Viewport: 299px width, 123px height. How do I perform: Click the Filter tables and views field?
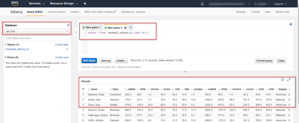tap(37, 38)
